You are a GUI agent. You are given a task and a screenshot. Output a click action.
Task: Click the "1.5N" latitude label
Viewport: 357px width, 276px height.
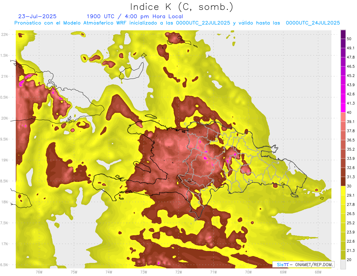4,55
